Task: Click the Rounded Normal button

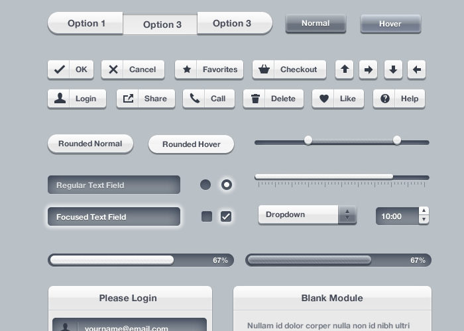Action: pyautogui.click(x=90, y=144)
